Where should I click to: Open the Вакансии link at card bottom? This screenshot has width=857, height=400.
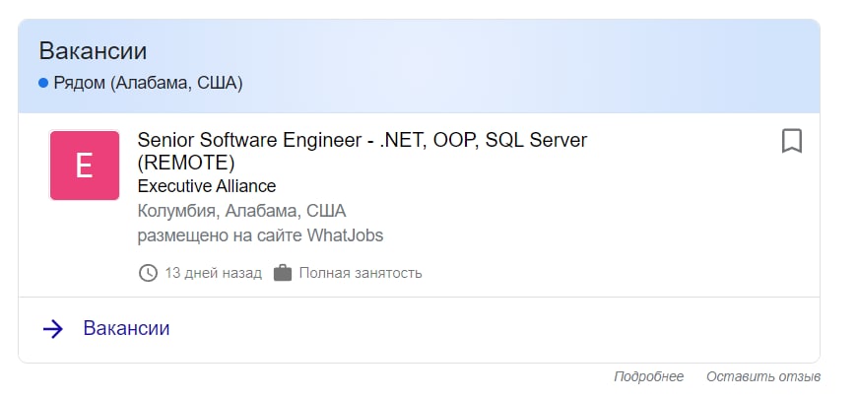126,329
